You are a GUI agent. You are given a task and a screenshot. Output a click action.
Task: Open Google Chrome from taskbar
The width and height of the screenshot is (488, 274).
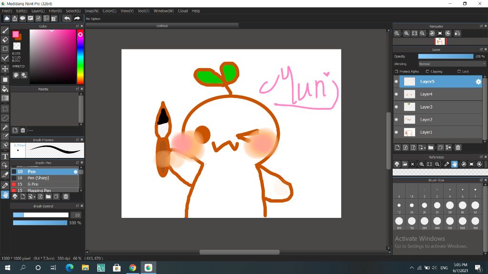(132, 267)
